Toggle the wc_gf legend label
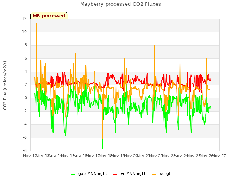The height and width of the screenshot is (181, 242). (x=165, y=173)
